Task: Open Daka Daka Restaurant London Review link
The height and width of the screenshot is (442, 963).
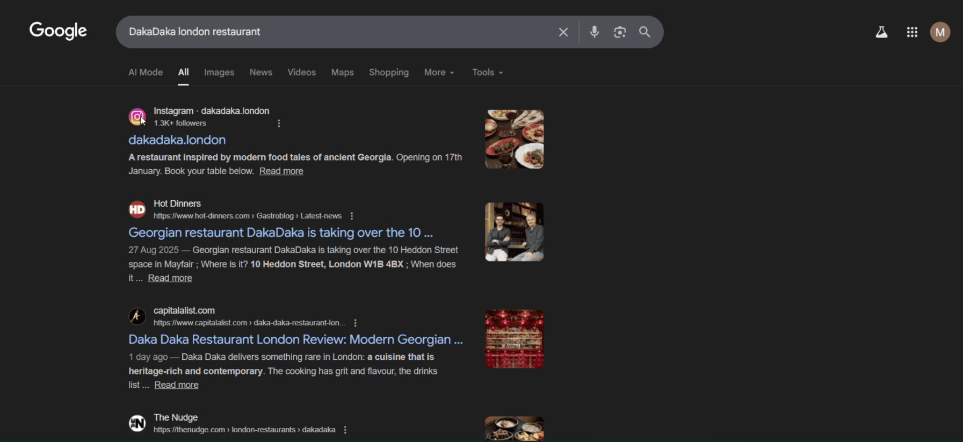Action: coord(295,339)
